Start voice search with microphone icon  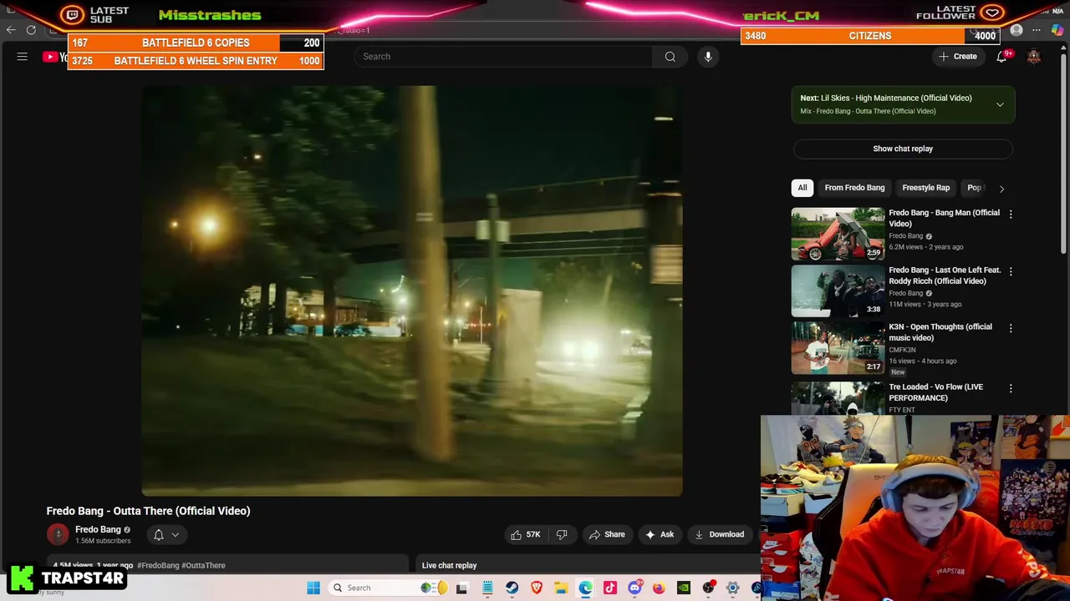point(708,57)
